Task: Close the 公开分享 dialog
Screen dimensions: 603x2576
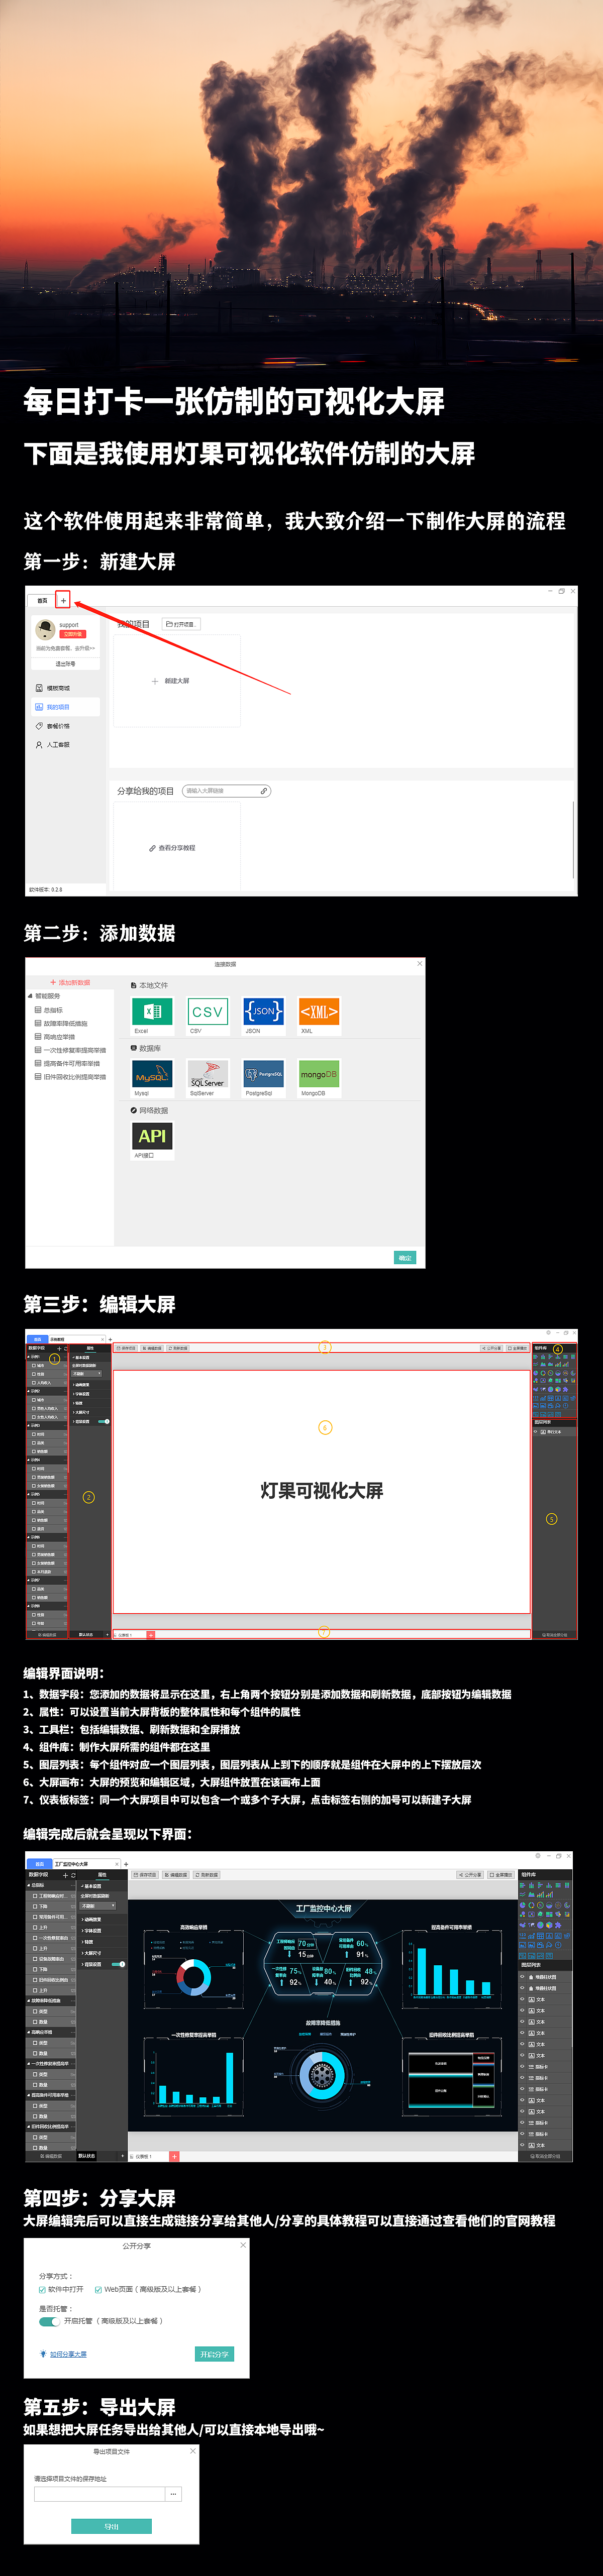Action: (243, 2245)
